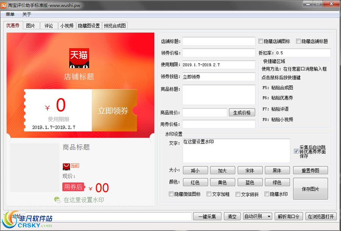Click the 领券按钮 field with 立即领券

point(219,77)
